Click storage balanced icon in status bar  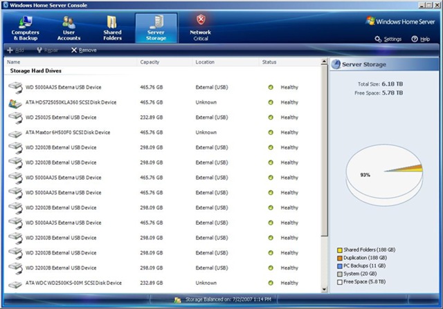point(177,300)
